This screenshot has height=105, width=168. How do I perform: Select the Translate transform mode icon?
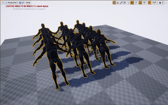[x=114, y=3]
